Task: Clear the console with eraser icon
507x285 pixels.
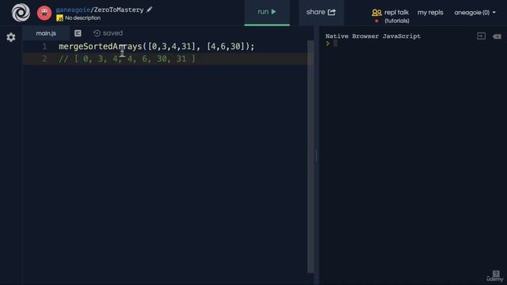Action: point(497,36)
